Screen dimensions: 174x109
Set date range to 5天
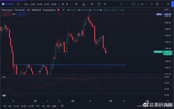[x=10, y=106]
